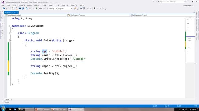Image resolution: width=199 pixels, height=111 pixels.
Task: Click the New Project toolbar icon
Action: click(12, 8)
